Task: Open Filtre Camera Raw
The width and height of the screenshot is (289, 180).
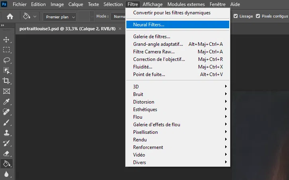Action: pos(178,51)
